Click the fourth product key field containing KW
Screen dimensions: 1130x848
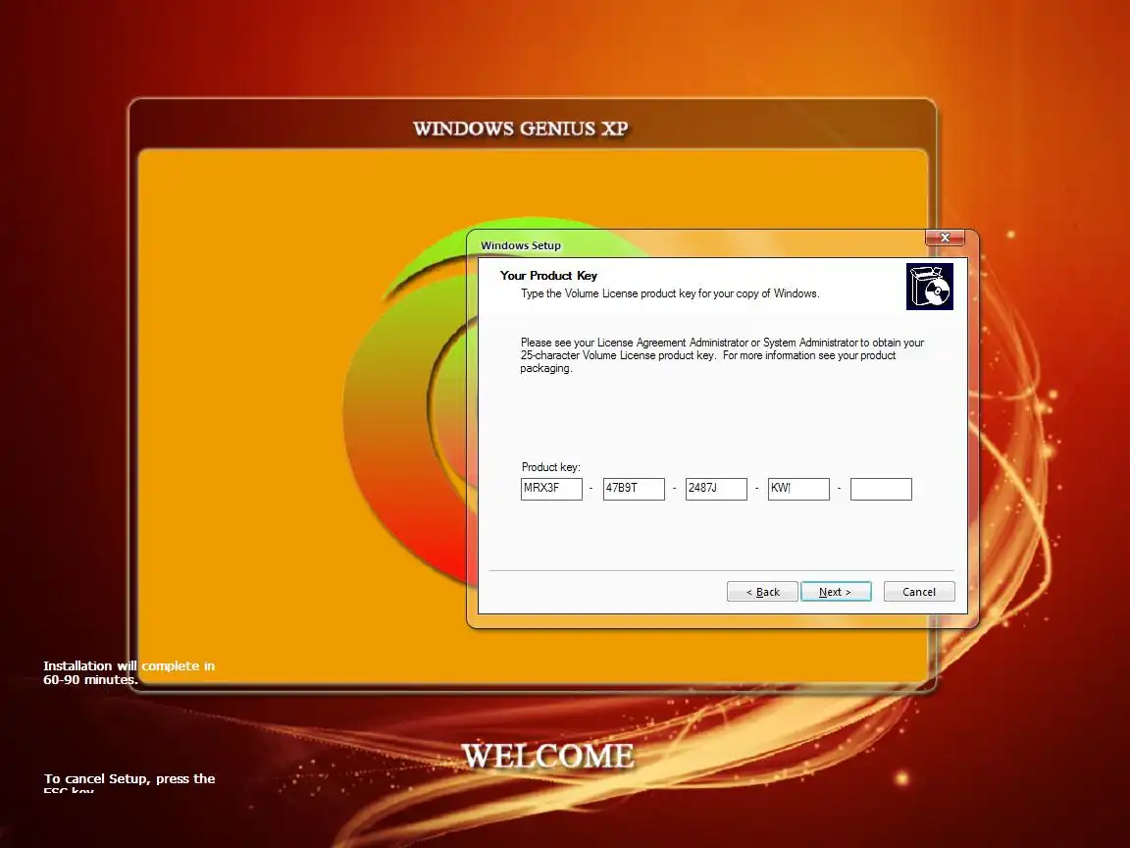798,489
